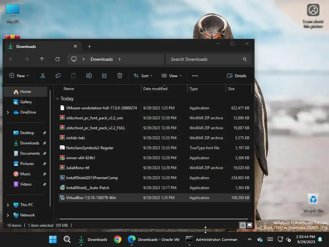
Task: Refresh the Downloads folder view
Action: click(58, 59)
